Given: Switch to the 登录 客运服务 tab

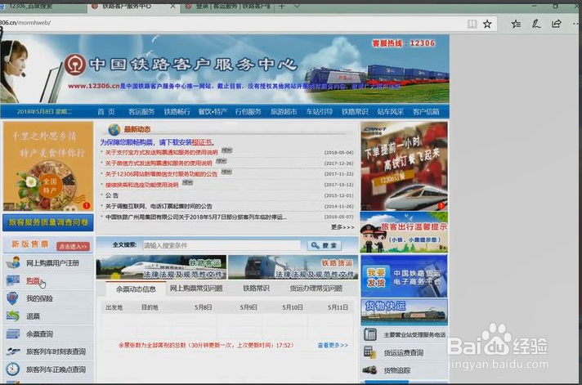Looking at the screenshot, I should (x=227, y=7).
